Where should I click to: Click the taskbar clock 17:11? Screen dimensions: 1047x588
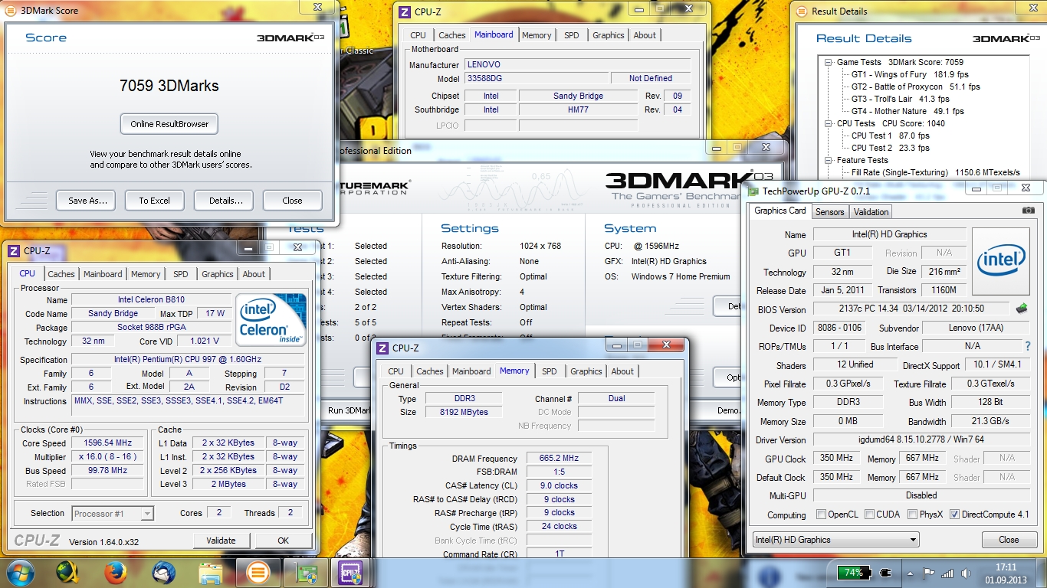click(x=1006, y=567)
